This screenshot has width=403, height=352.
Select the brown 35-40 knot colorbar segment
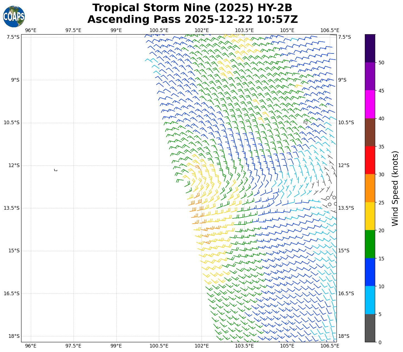point(370,132)
